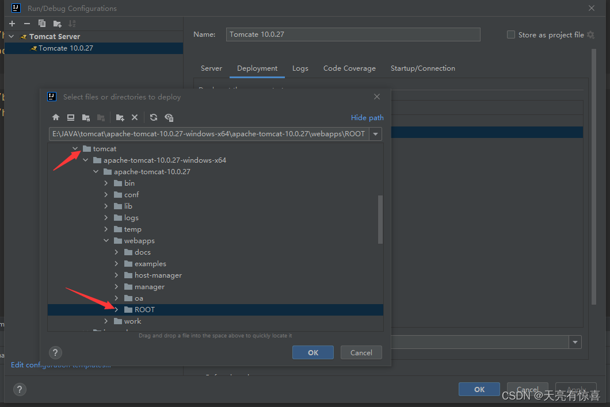Open the dropdown at bottom right of Deployment panel
The width and height of the screenshot is (610, 407).
(x=575, y=342)
